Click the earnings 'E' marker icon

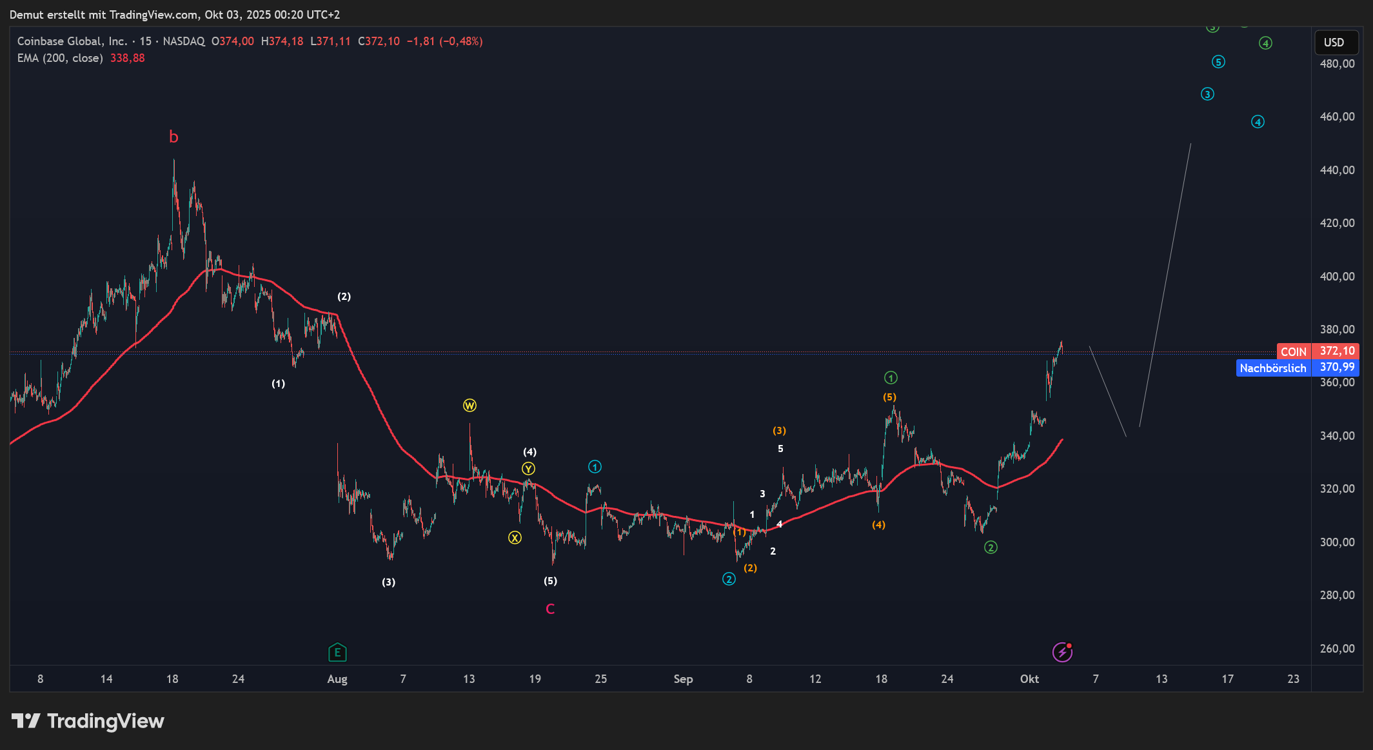click(337, 653)
